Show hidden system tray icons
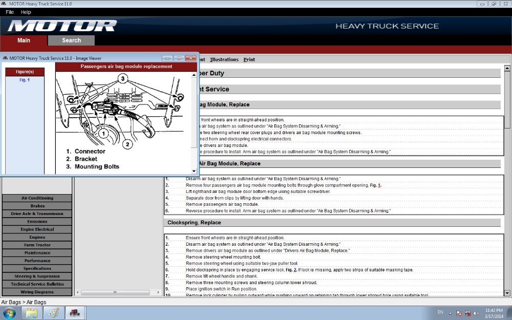Viewport: 512px width, 320px height. click(450, 313)
